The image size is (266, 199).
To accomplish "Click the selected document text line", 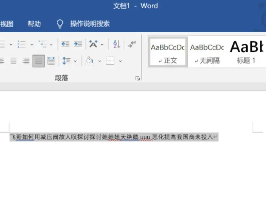I will click(x=114, y=137).
